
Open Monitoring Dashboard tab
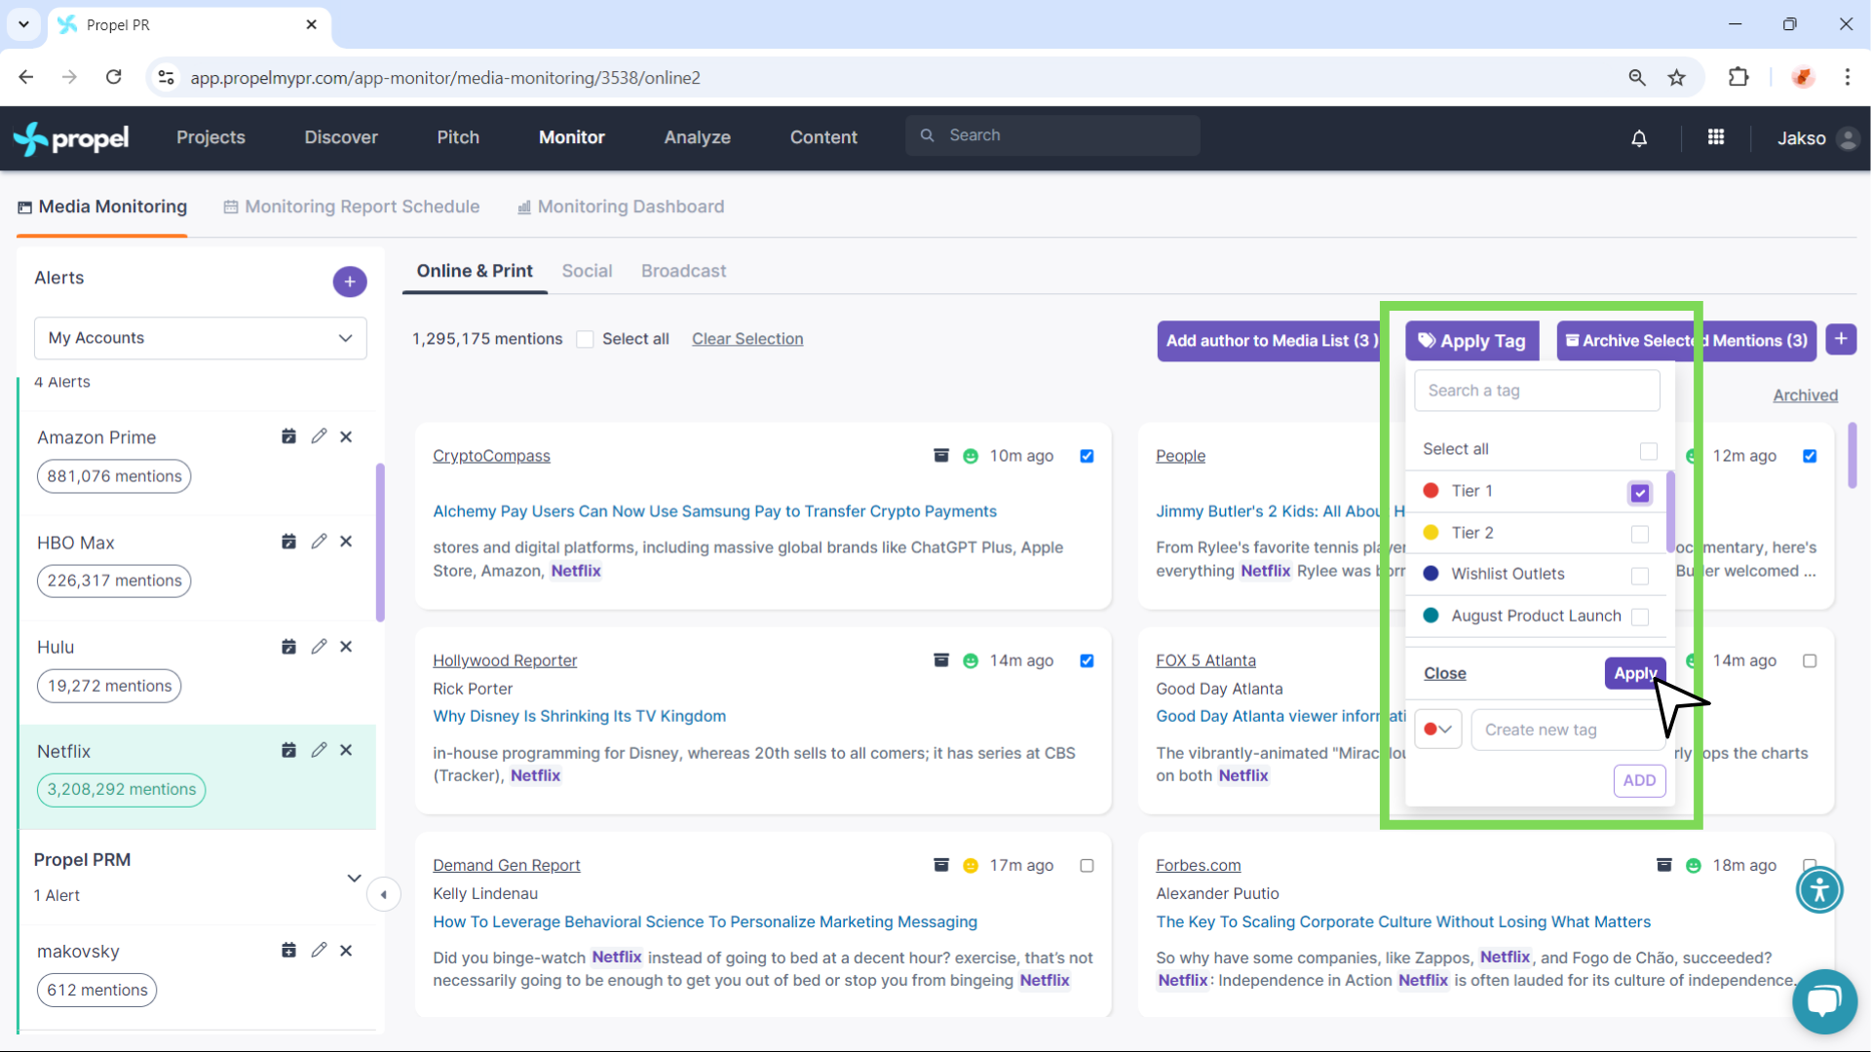point(621,207)
